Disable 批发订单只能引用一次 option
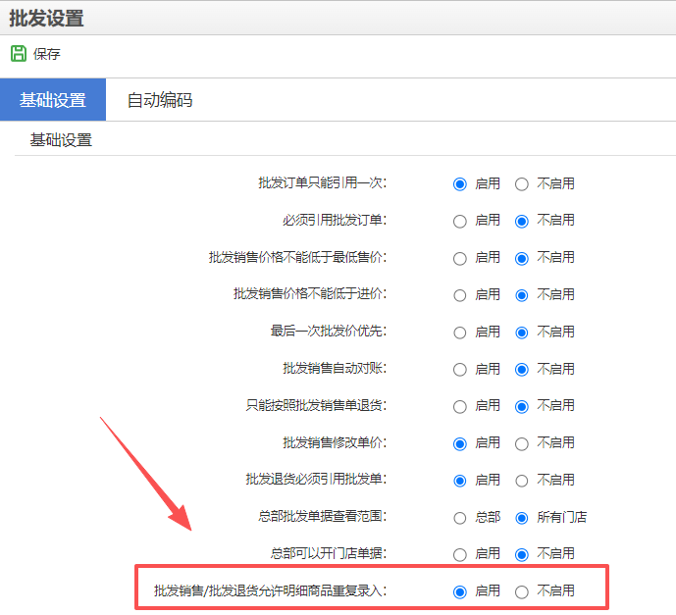The height and width of the screenshot is (615, 676). [522, 183]
